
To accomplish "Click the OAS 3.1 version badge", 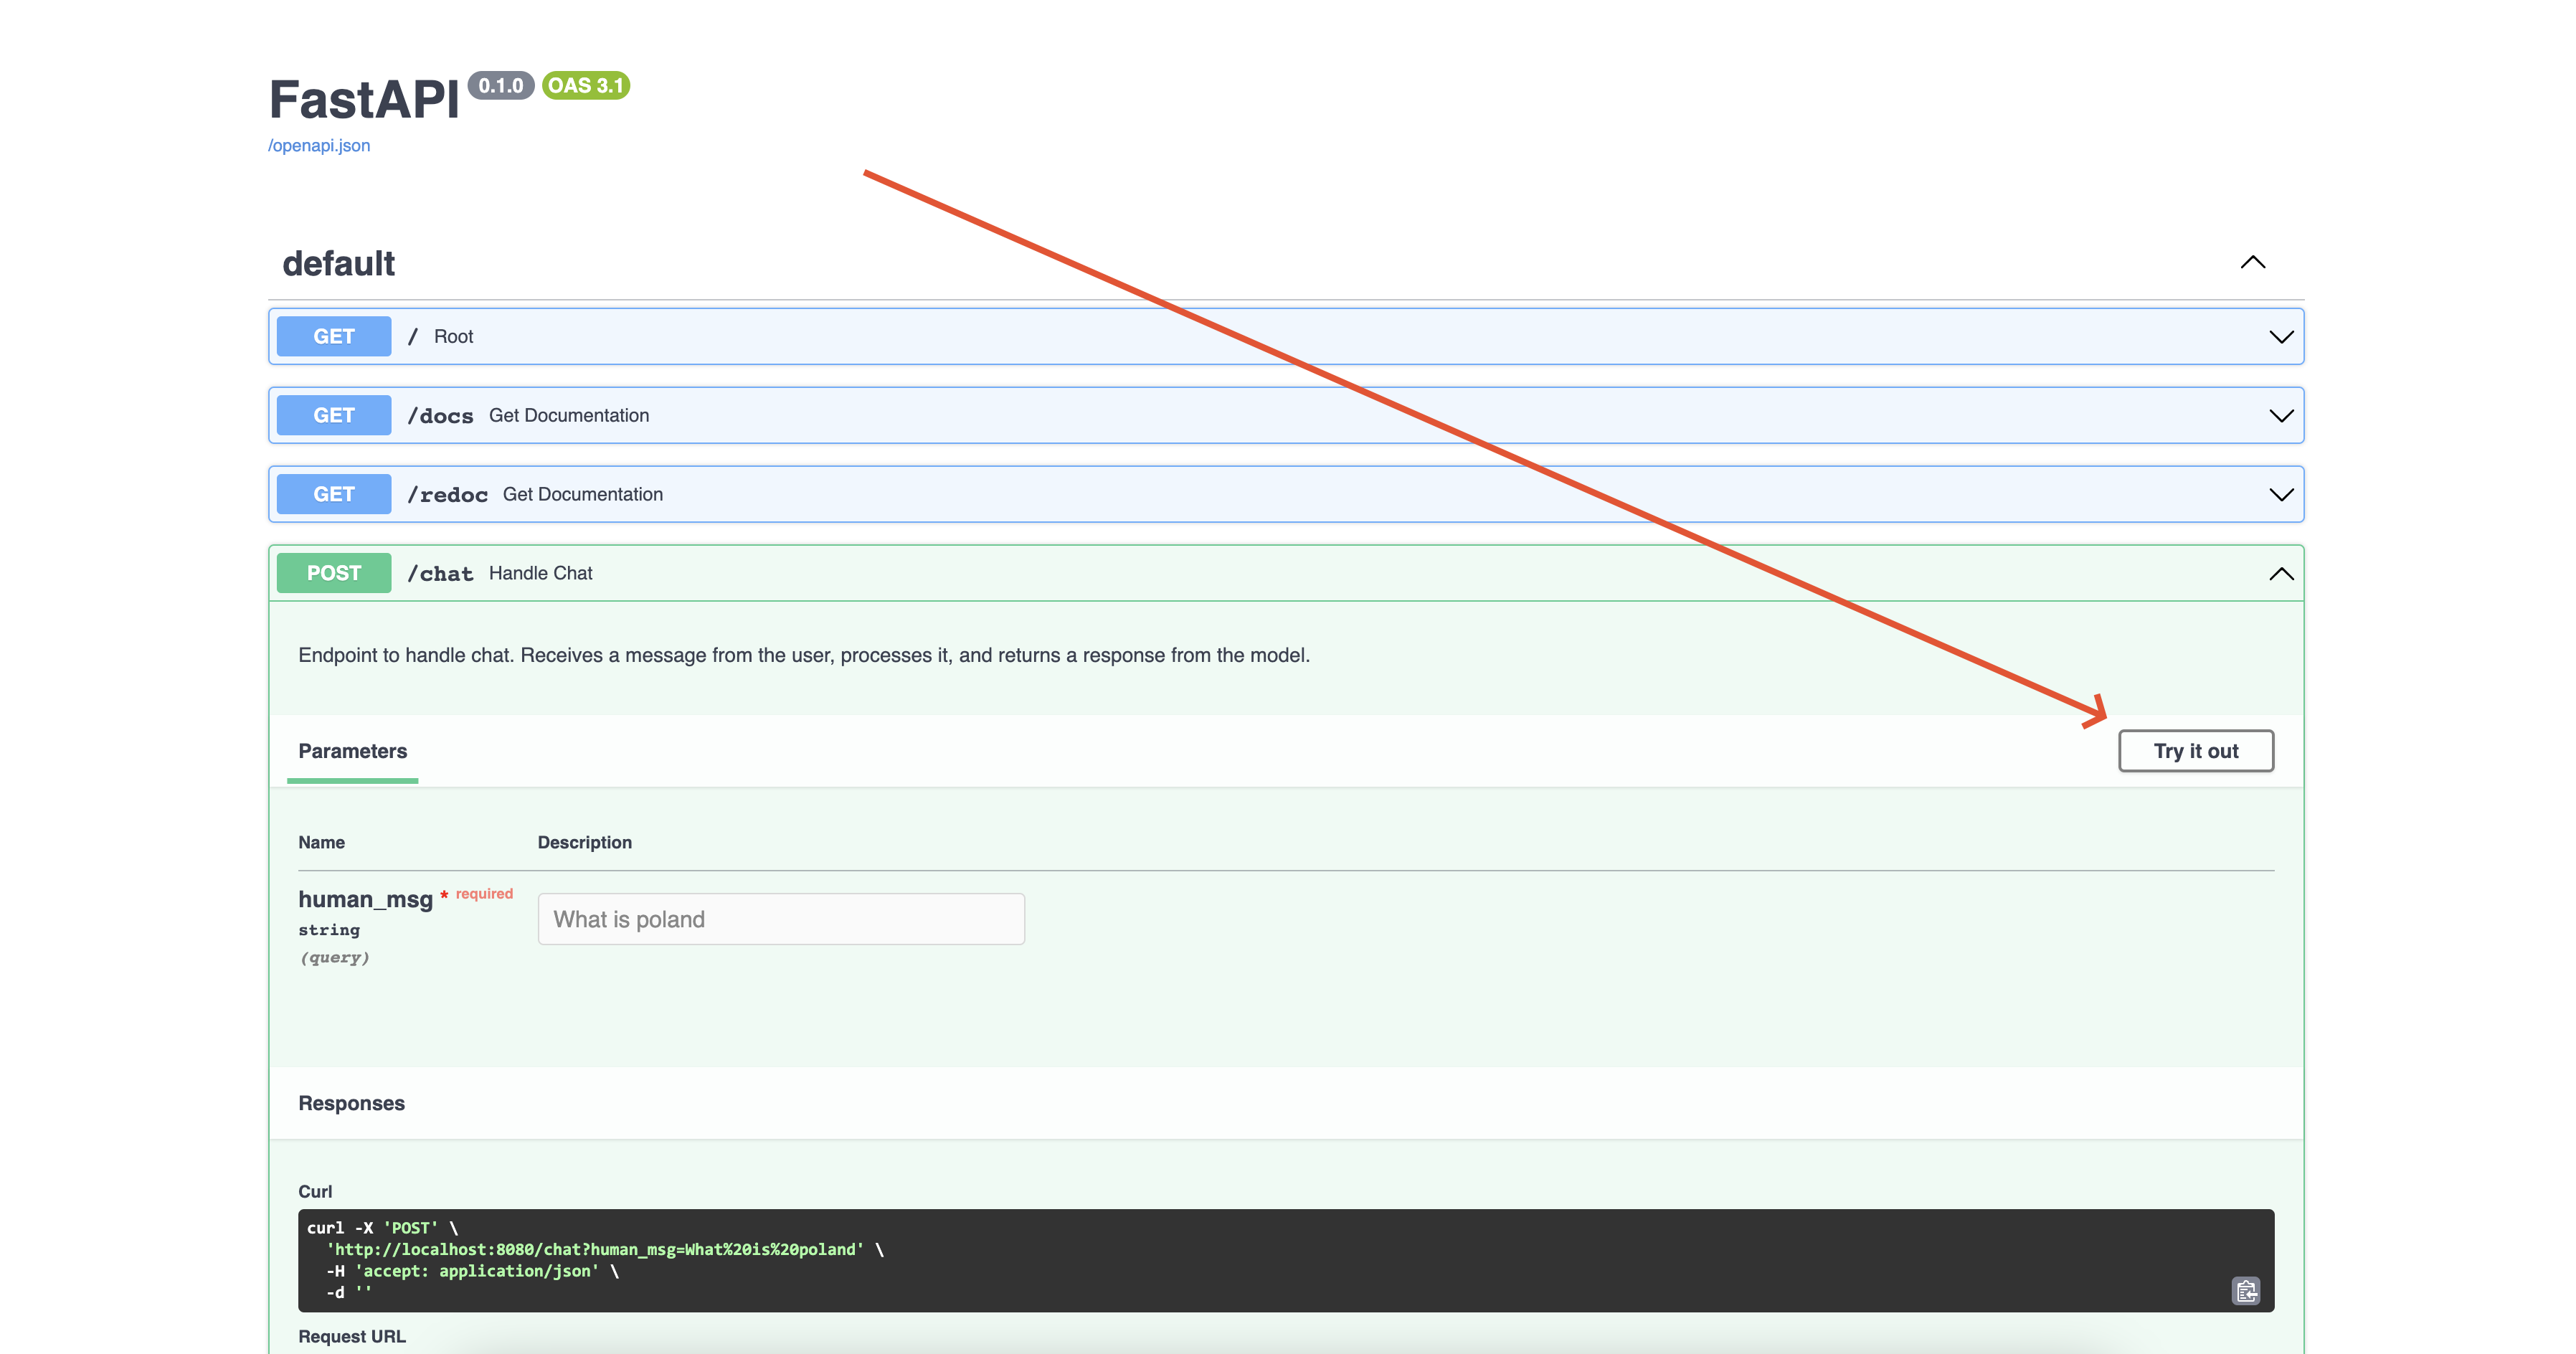I will [586, 86].
